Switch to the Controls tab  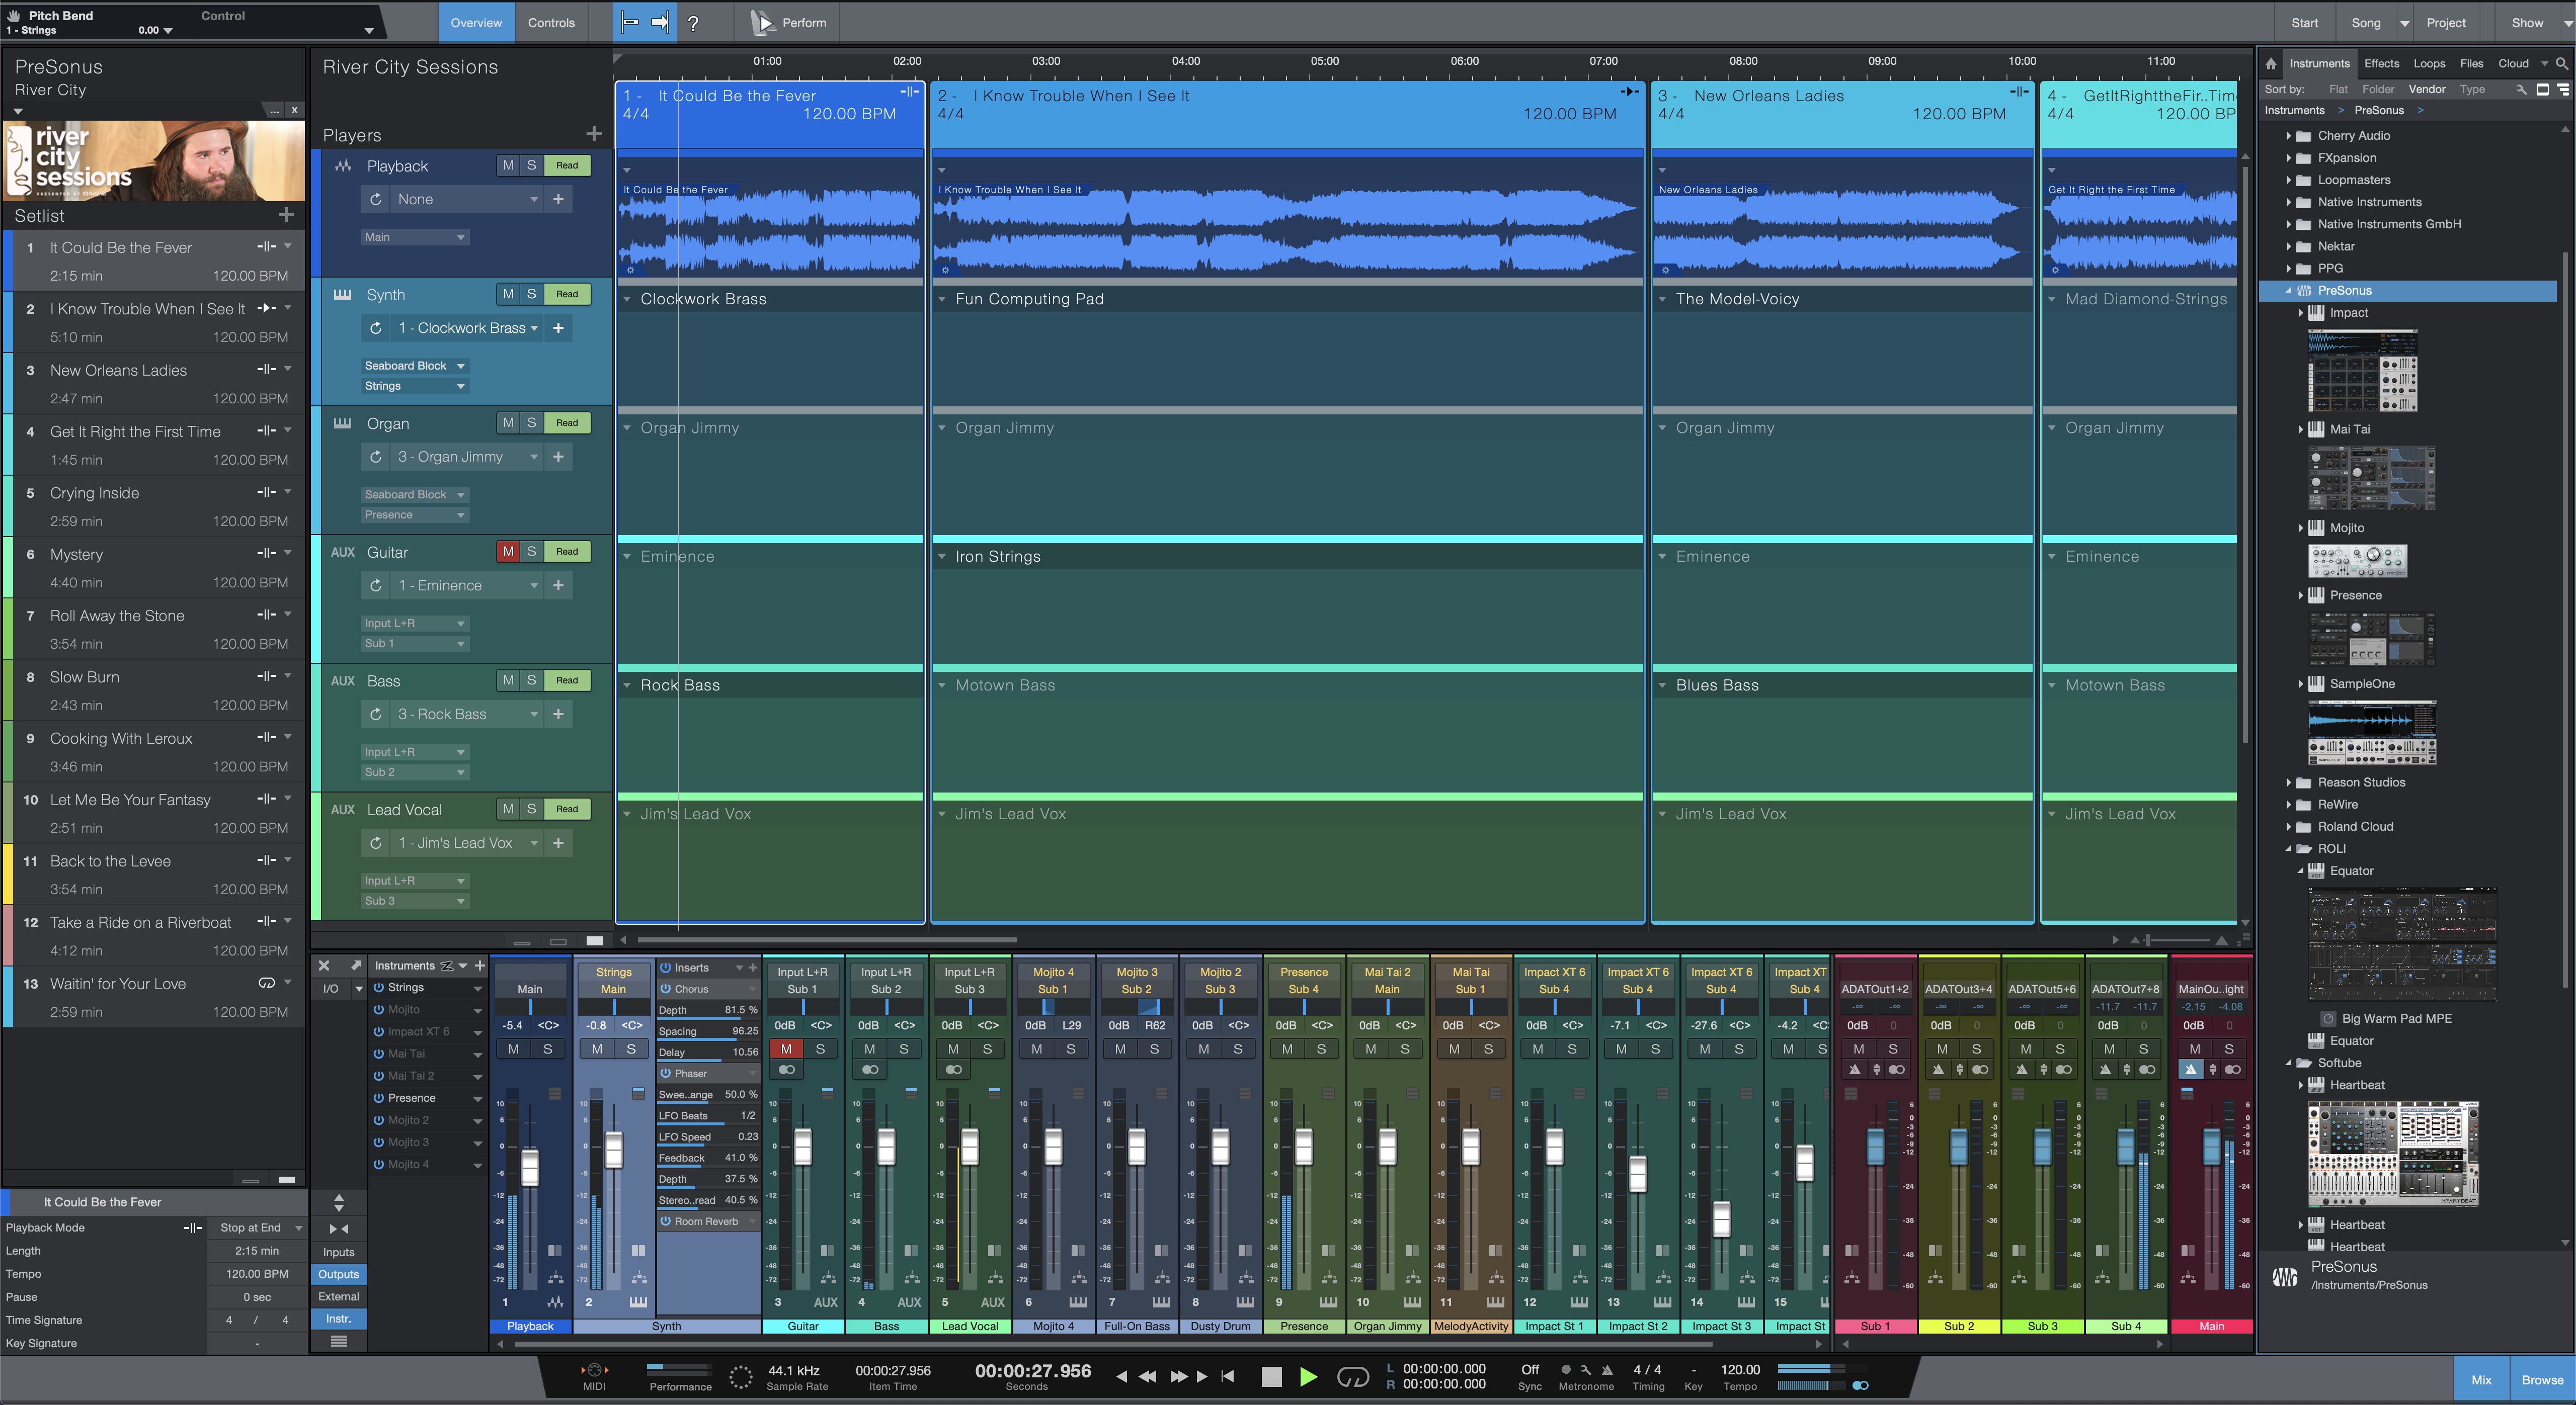click(x=551, y=22)
